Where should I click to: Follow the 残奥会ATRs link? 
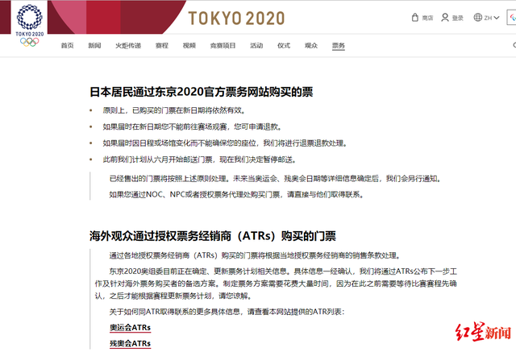(x=130, y=343)
